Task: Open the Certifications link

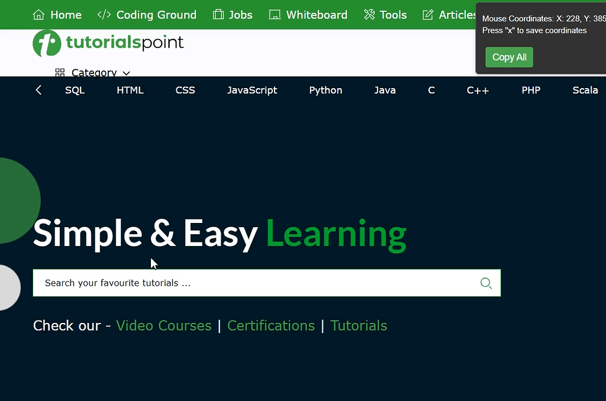Action: point(271,326)
